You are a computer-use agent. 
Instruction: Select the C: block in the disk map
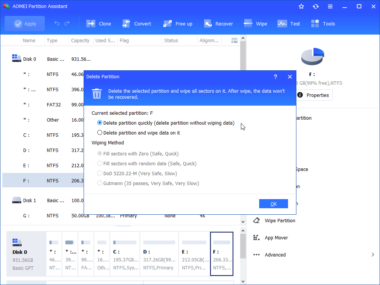pos(125,254)
